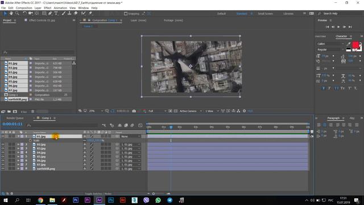Enable the Snapping checkbox
Viewport: 364px width, 205px height.
click(126, 14)
